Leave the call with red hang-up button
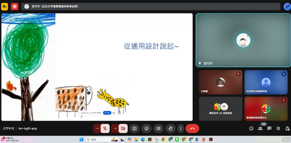The height and width of the screenshot is (143, 291). tap(192, 128)
